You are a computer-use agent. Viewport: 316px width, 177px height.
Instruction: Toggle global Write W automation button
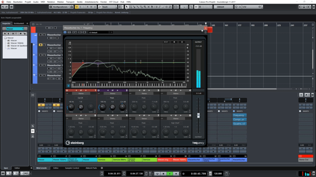coord(91,7)
